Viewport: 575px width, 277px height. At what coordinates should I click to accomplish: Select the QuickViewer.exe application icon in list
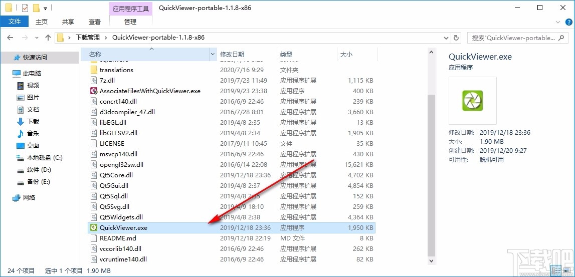pyautogui.click(x=94, y=227)
